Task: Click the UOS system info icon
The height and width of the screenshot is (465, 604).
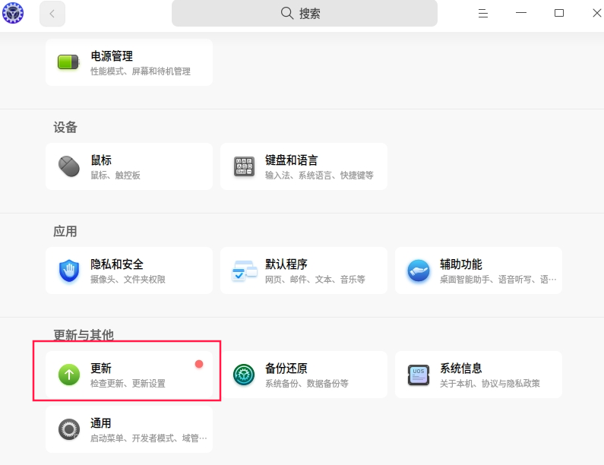Action: 419,375
